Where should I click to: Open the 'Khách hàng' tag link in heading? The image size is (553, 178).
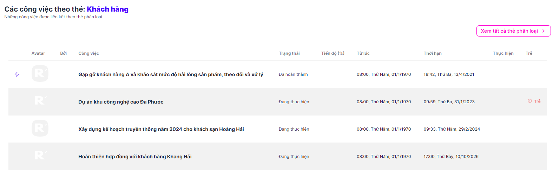pos(107,9)
